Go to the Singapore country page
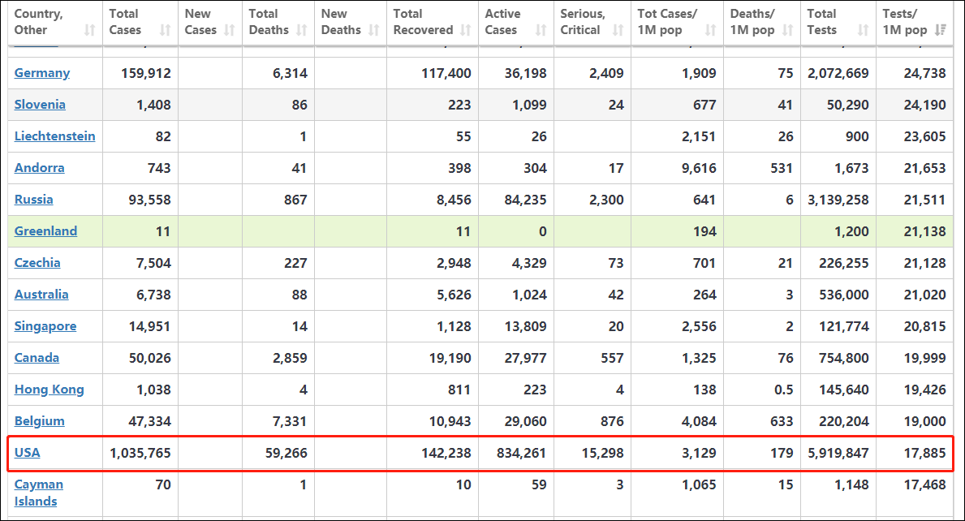This screenshot has height=521, width=965. 45,326
